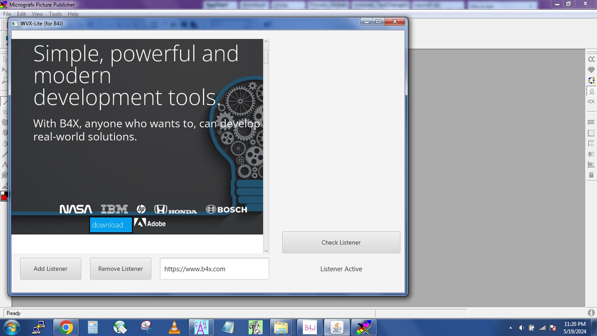Open File Explorer from the taskbar
597x336 pixels.
(282, 327)
